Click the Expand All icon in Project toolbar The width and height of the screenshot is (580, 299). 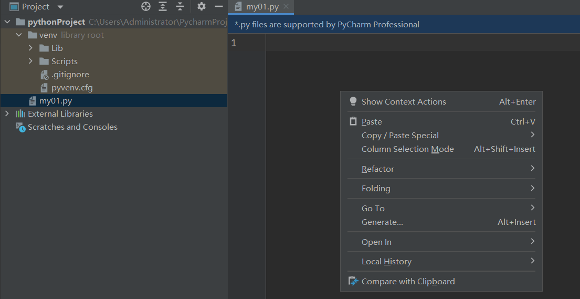tap(162, 7)
